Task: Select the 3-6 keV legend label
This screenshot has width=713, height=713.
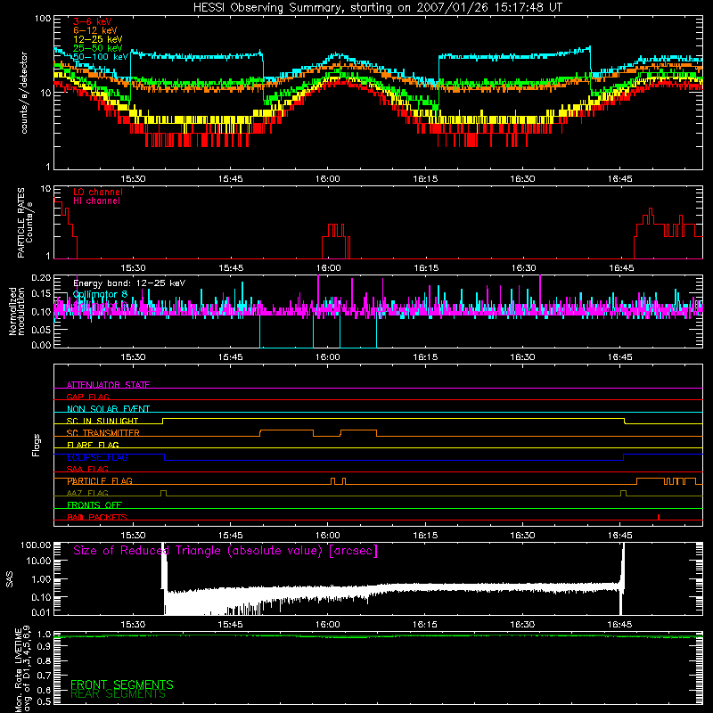Action: [x=93, y=21]
